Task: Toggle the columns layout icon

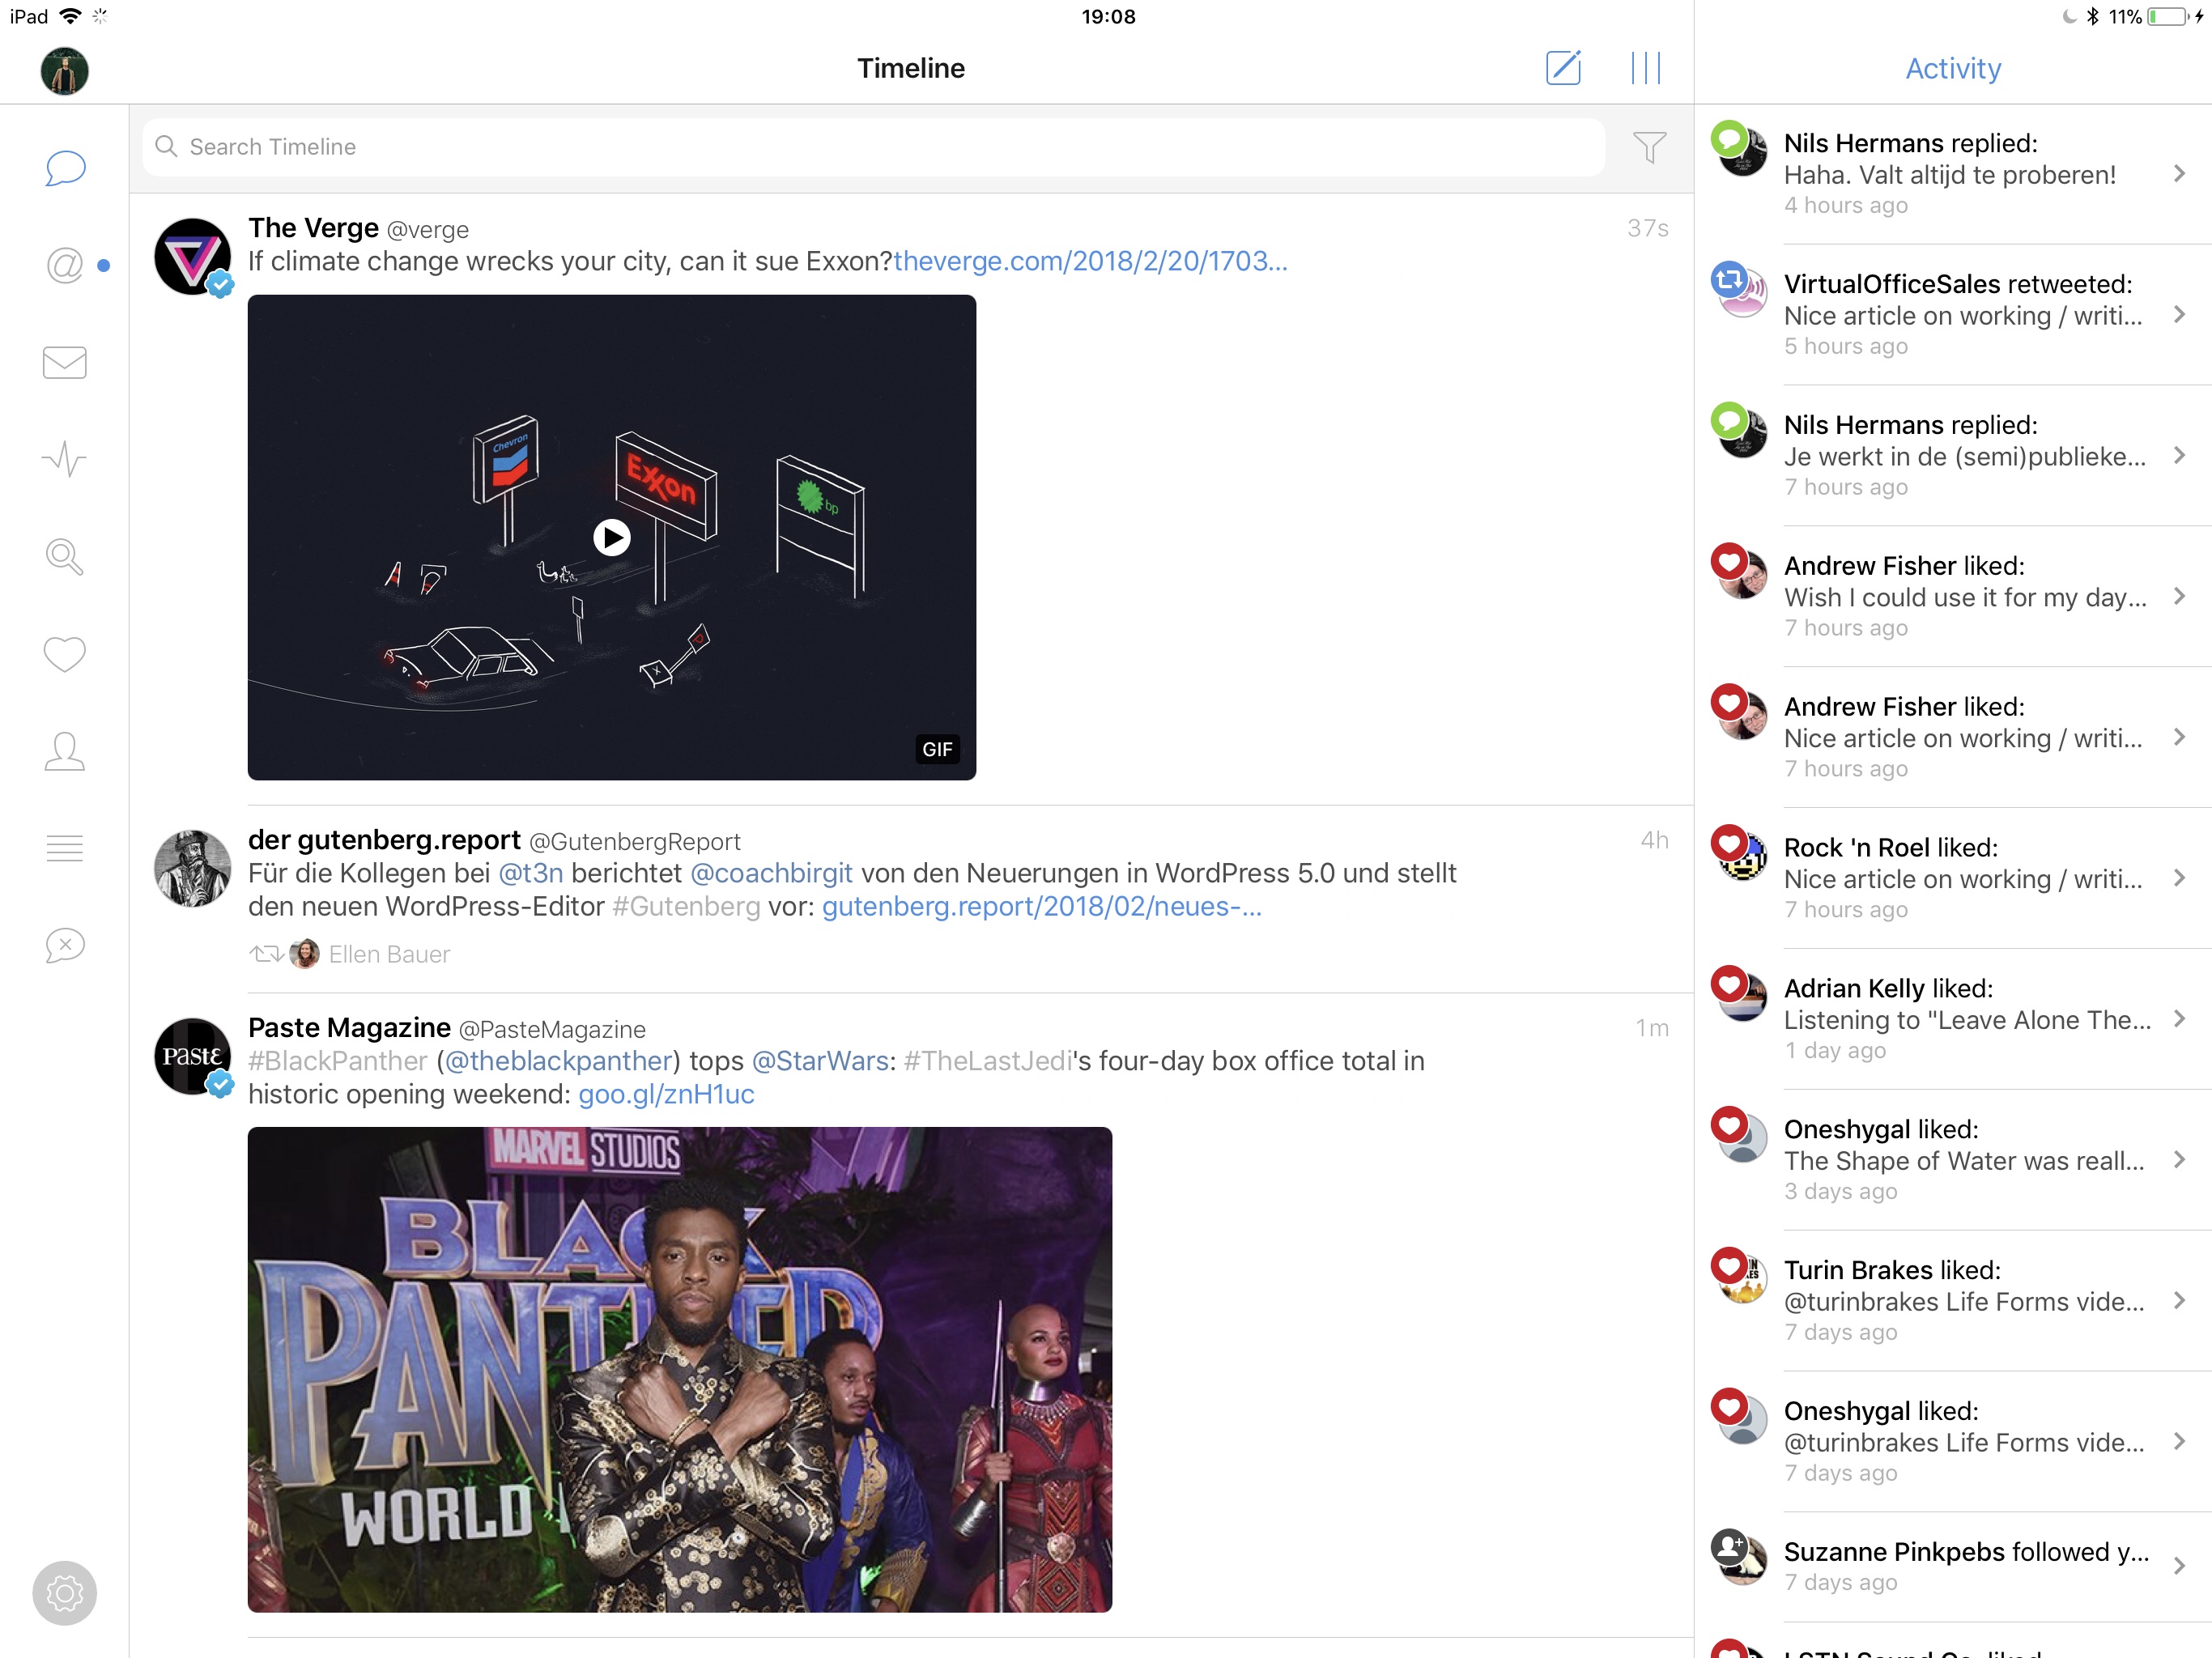Action: click(x=1646, y=68)
